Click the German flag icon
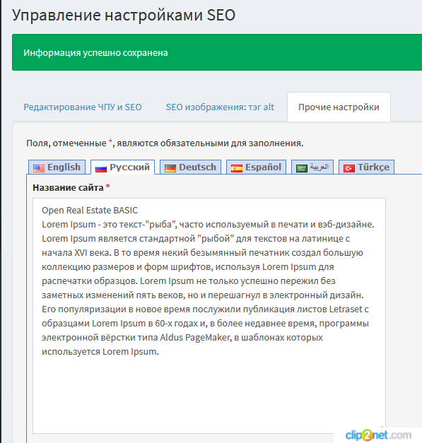 [x=170, y=168]
